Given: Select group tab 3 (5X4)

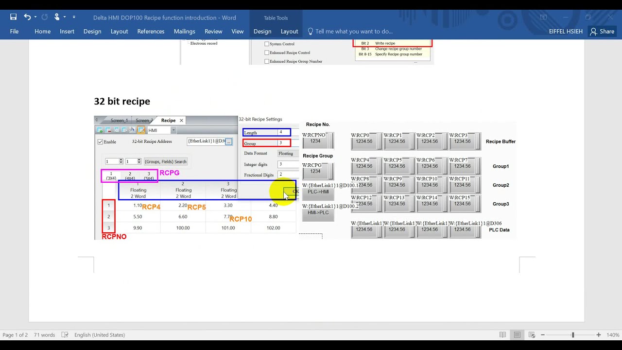Looking at the screenshot, I should [x=149, y=176].
